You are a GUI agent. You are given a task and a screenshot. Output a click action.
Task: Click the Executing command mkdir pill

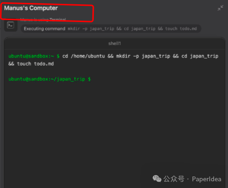[x=111, y=29]
